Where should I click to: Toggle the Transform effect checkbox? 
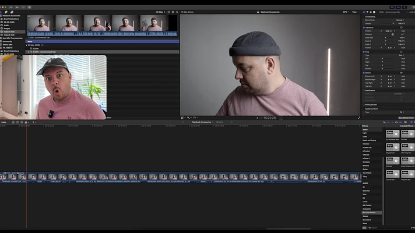point(364,27)
